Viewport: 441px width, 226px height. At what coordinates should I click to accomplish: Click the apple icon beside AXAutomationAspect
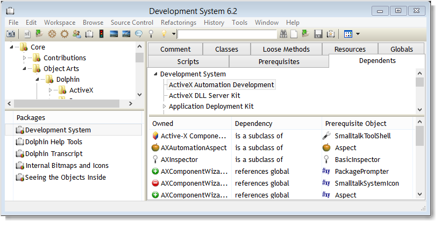click(x=155, y=147)
